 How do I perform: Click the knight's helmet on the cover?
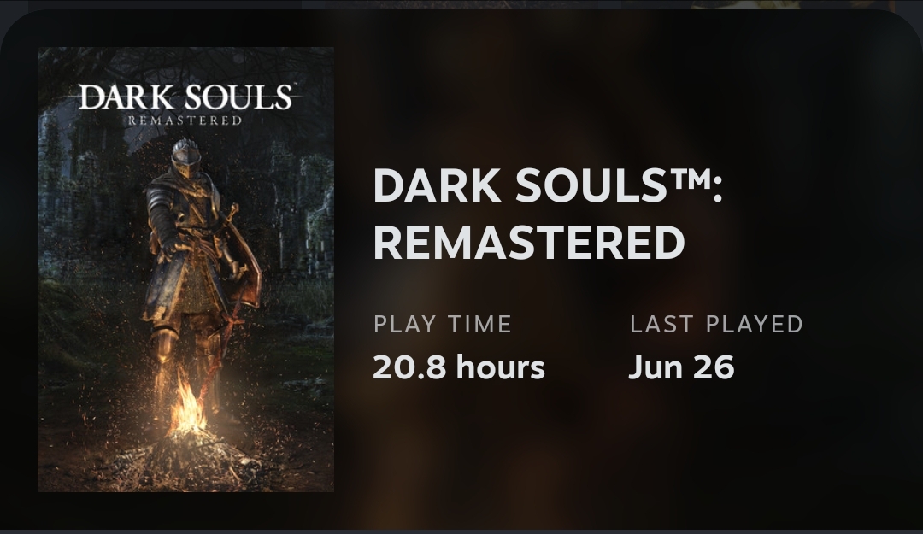point(187,158)
